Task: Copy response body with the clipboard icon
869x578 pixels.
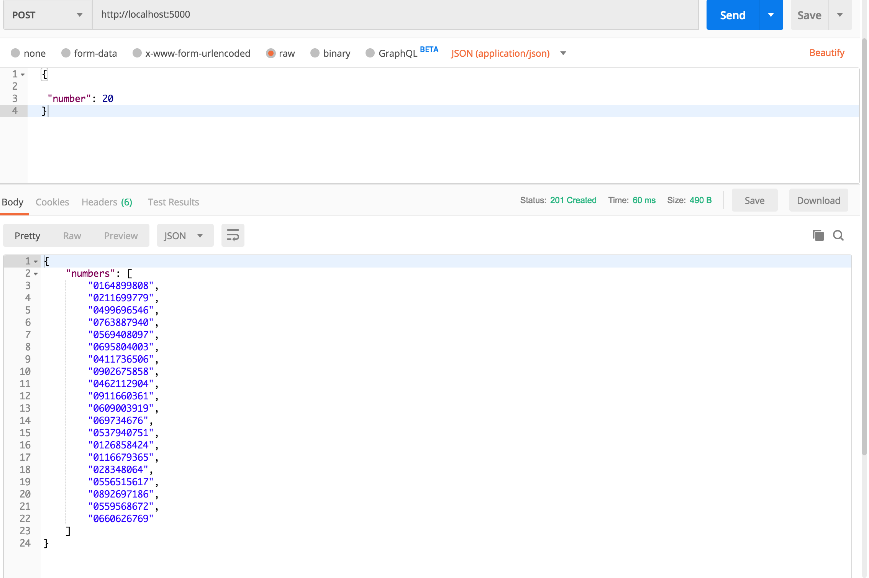Action: click(x=818, y=235)
